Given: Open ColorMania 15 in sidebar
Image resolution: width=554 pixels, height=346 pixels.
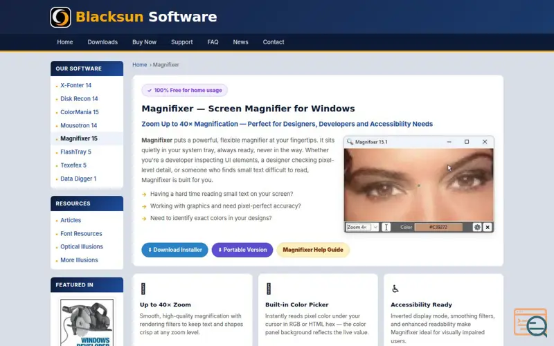Looking at the screenshot, I should coord(80,112).
